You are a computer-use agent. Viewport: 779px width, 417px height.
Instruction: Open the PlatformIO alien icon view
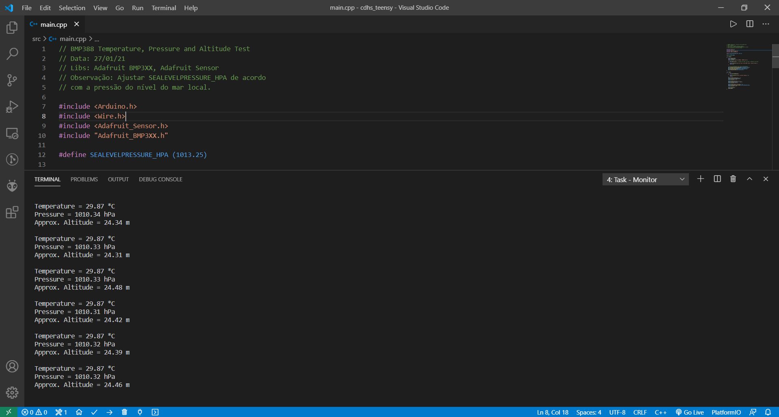[12, 186]
